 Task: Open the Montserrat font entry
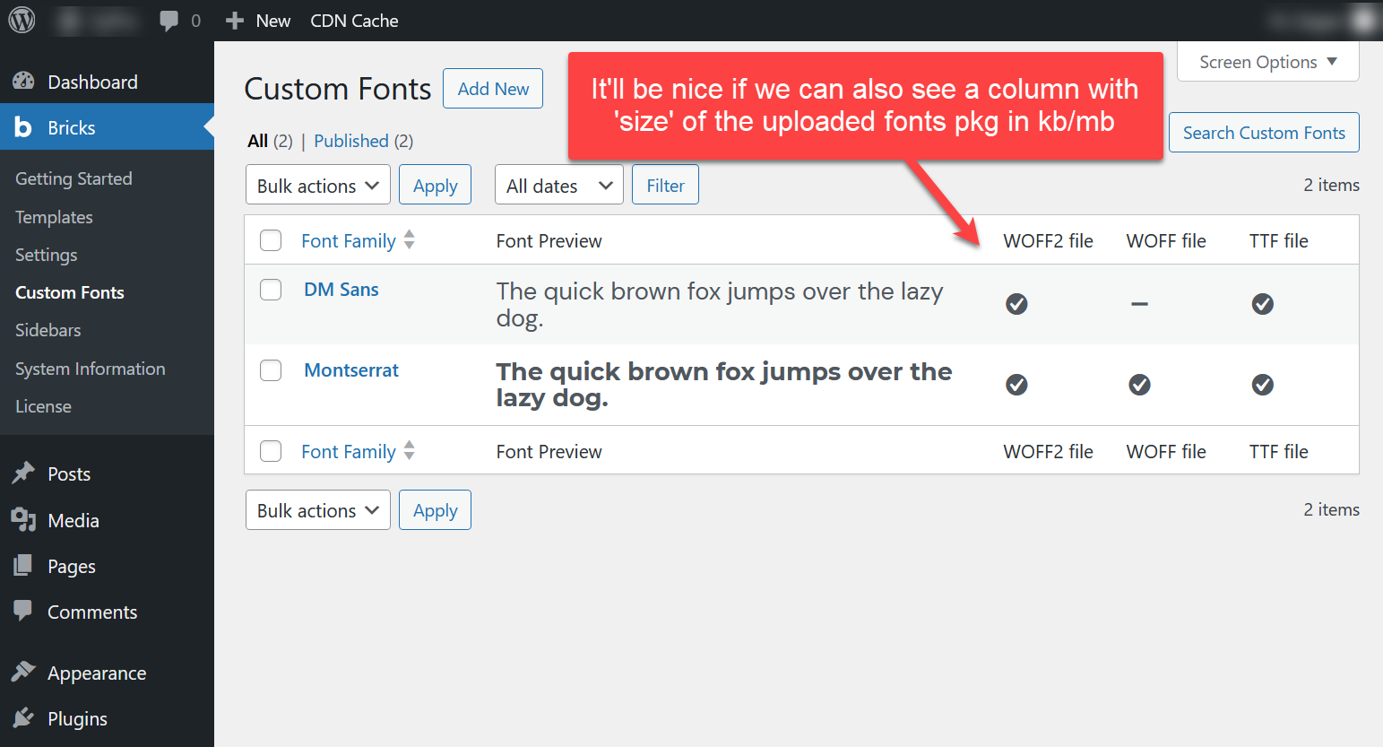(351, 370)
